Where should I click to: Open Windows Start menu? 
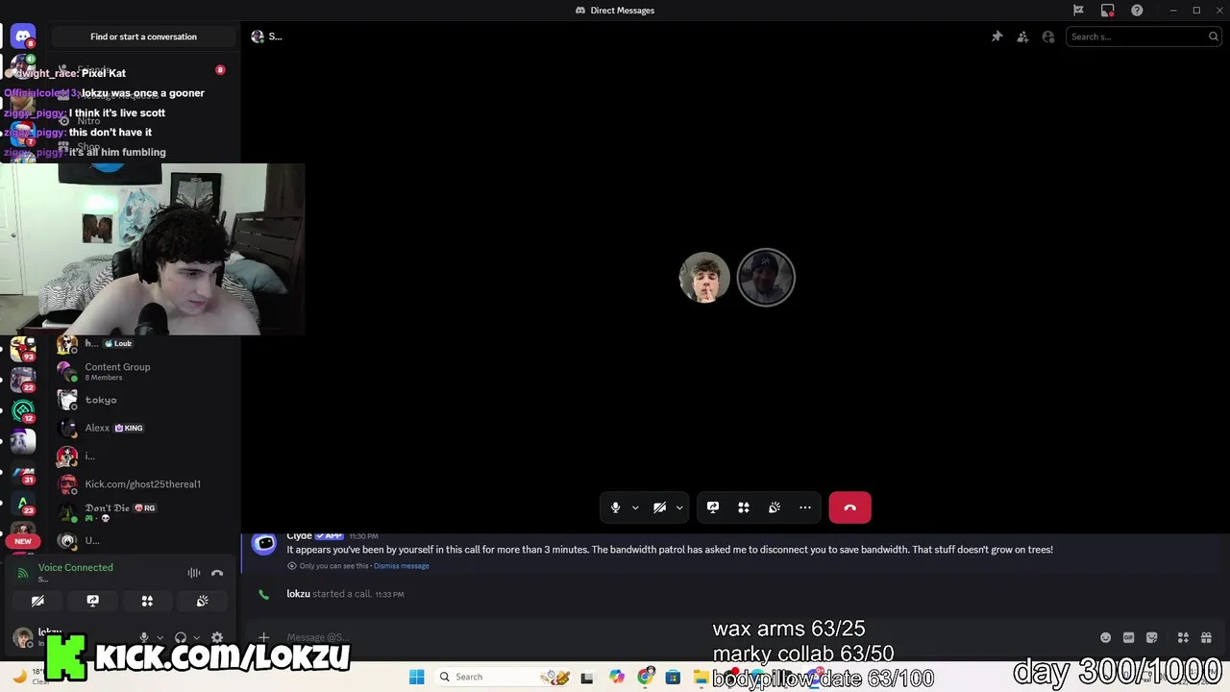pyautogui.click(x=416, y=677)
